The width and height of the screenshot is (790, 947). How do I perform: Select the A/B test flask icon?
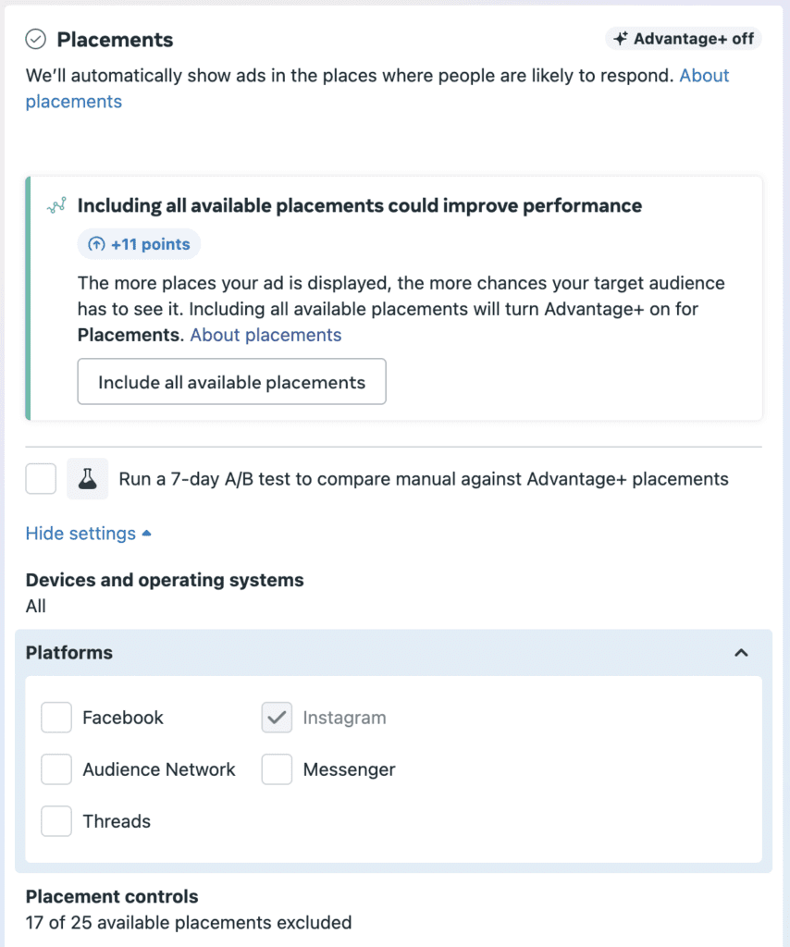click(87, 478)
